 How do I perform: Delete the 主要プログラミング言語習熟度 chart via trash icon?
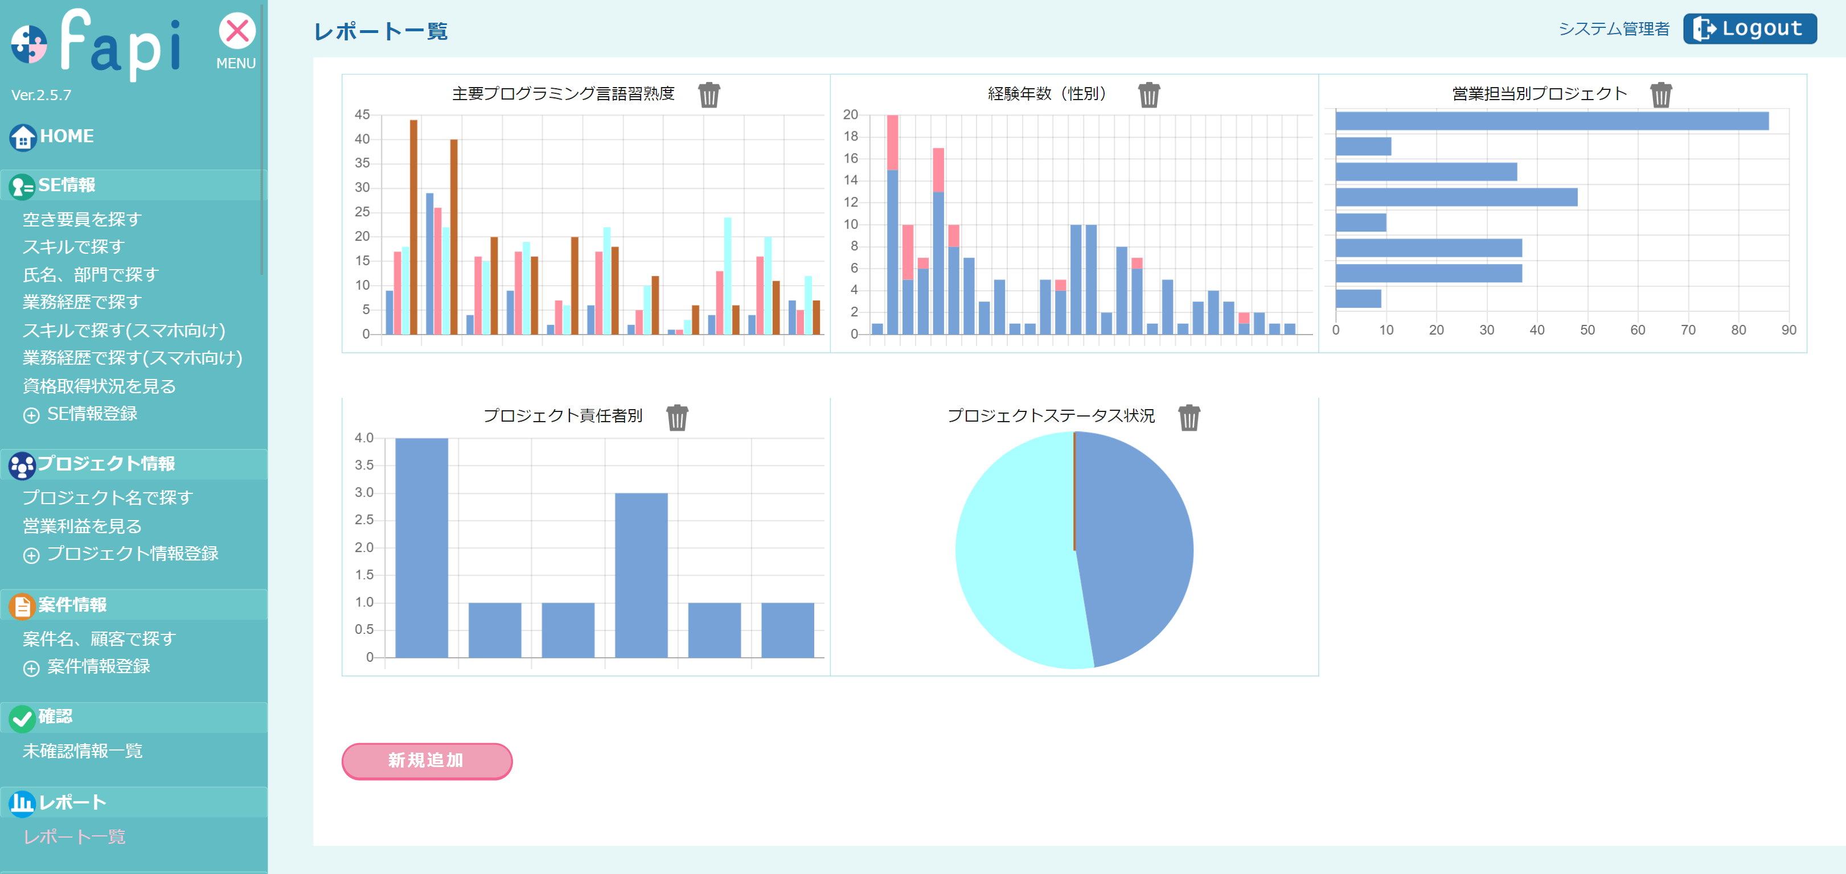coord(709,94)
